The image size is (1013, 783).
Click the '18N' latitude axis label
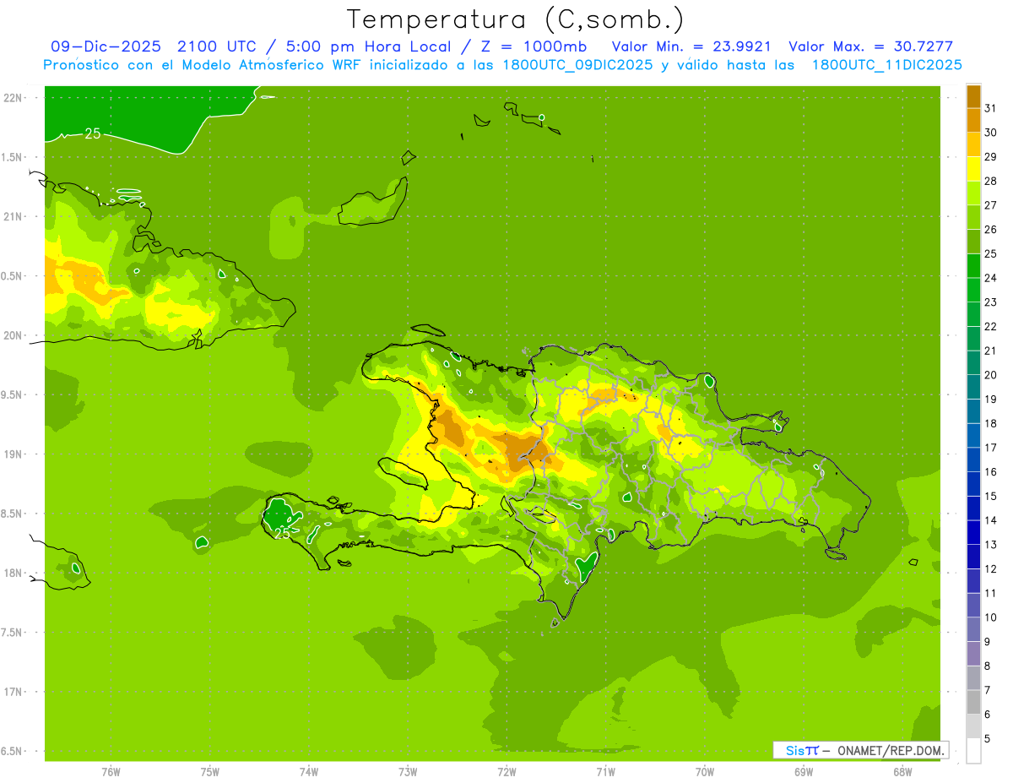[x=13, y=573]
